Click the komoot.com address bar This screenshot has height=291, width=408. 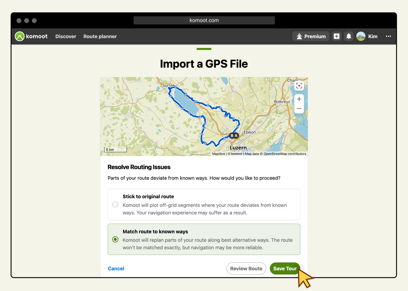pyautogui.click(x=204, y=20)
